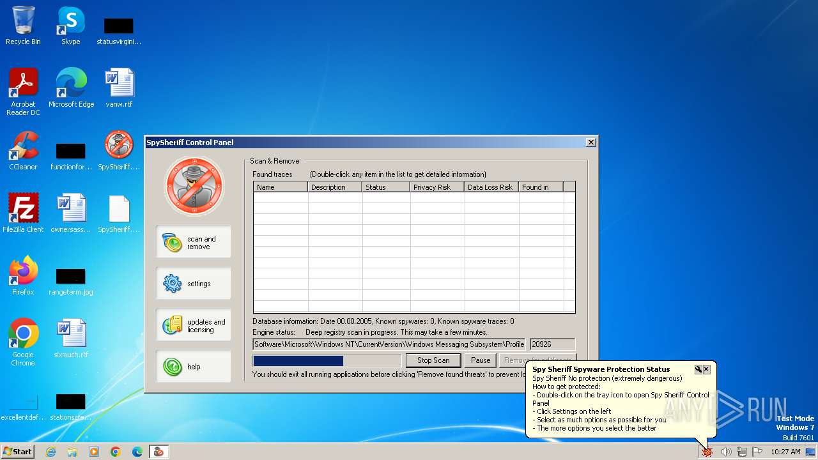Click the Spy Sheriff tray icon
Image resolution: width=818 pixels, height=460 pixels.
707,452
